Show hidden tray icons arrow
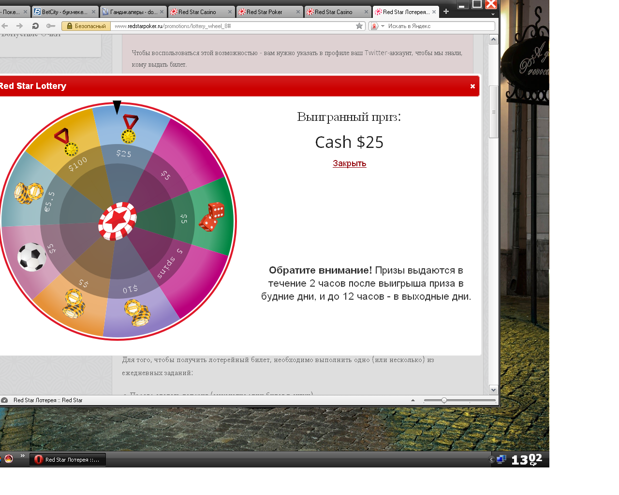This screenshot has width=619, height=495. 491,460
